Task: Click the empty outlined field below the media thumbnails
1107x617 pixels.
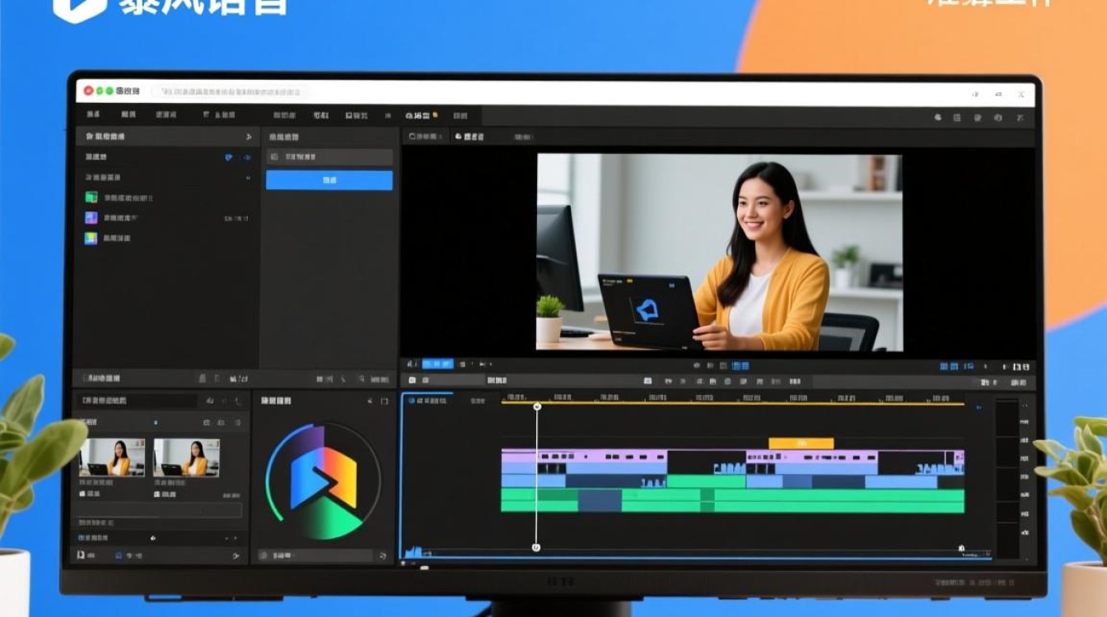Action: tap(160, 511)
